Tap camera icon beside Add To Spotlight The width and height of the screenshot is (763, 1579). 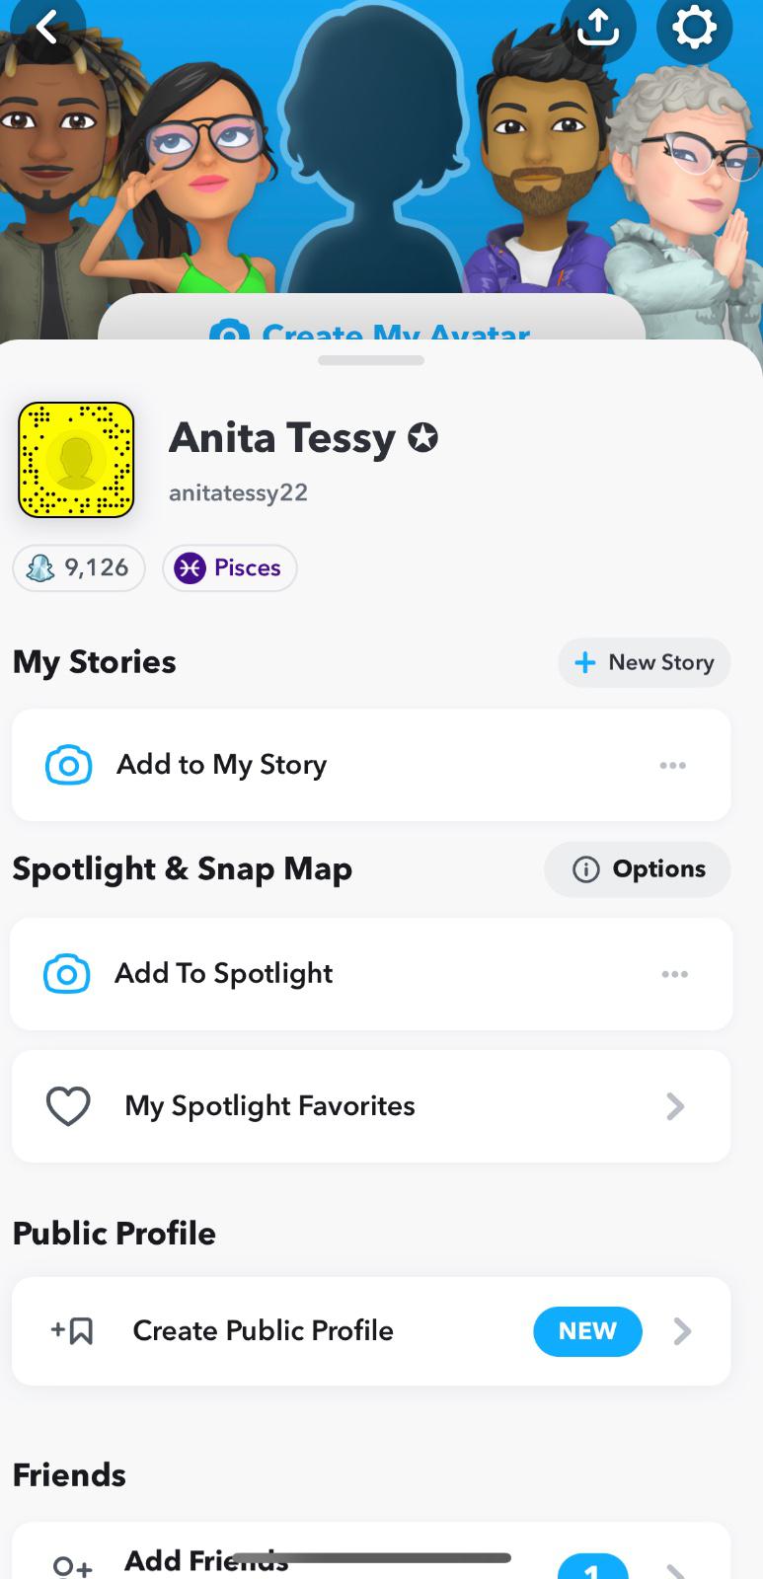(x=66, y=974)
